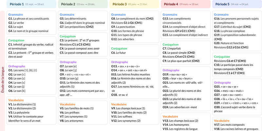Click O13. « as », « a » ou « à »
Screen dimensions: 262x131
pos(125,66)
